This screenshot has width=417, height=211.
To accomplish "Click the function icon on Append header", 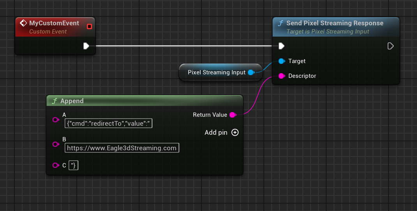I will tap(55, 101).
